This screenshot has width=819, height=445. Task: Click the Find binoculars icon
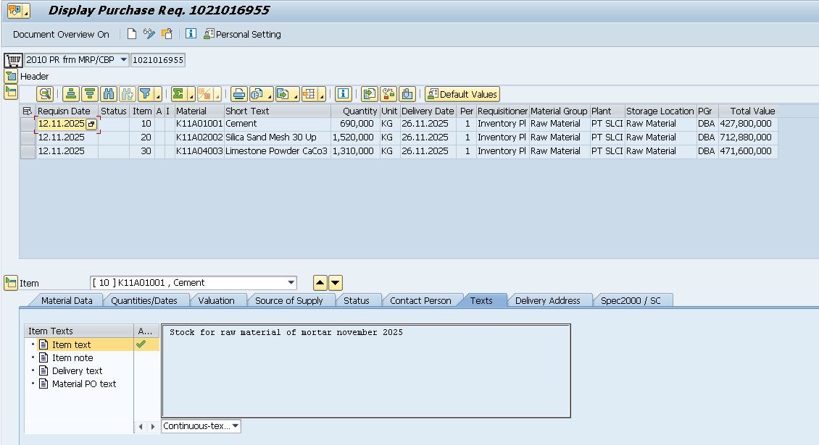pos(109,94)
